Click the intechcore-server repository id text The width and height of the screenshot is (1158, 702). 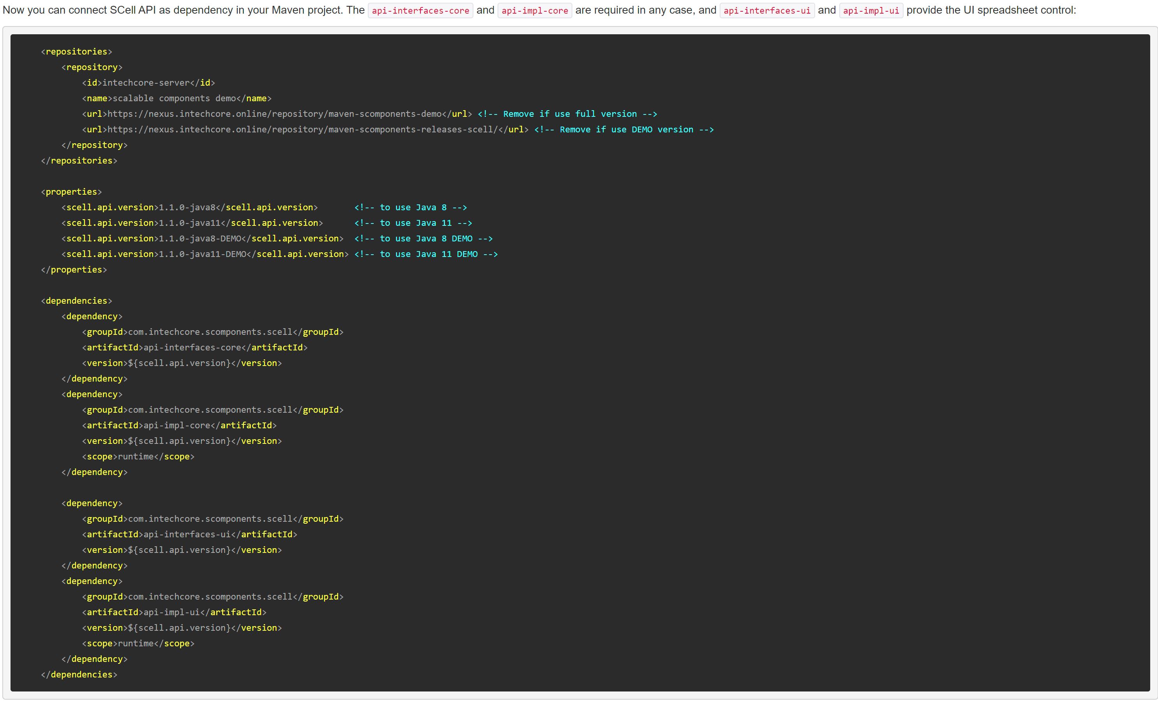point(146,83)
